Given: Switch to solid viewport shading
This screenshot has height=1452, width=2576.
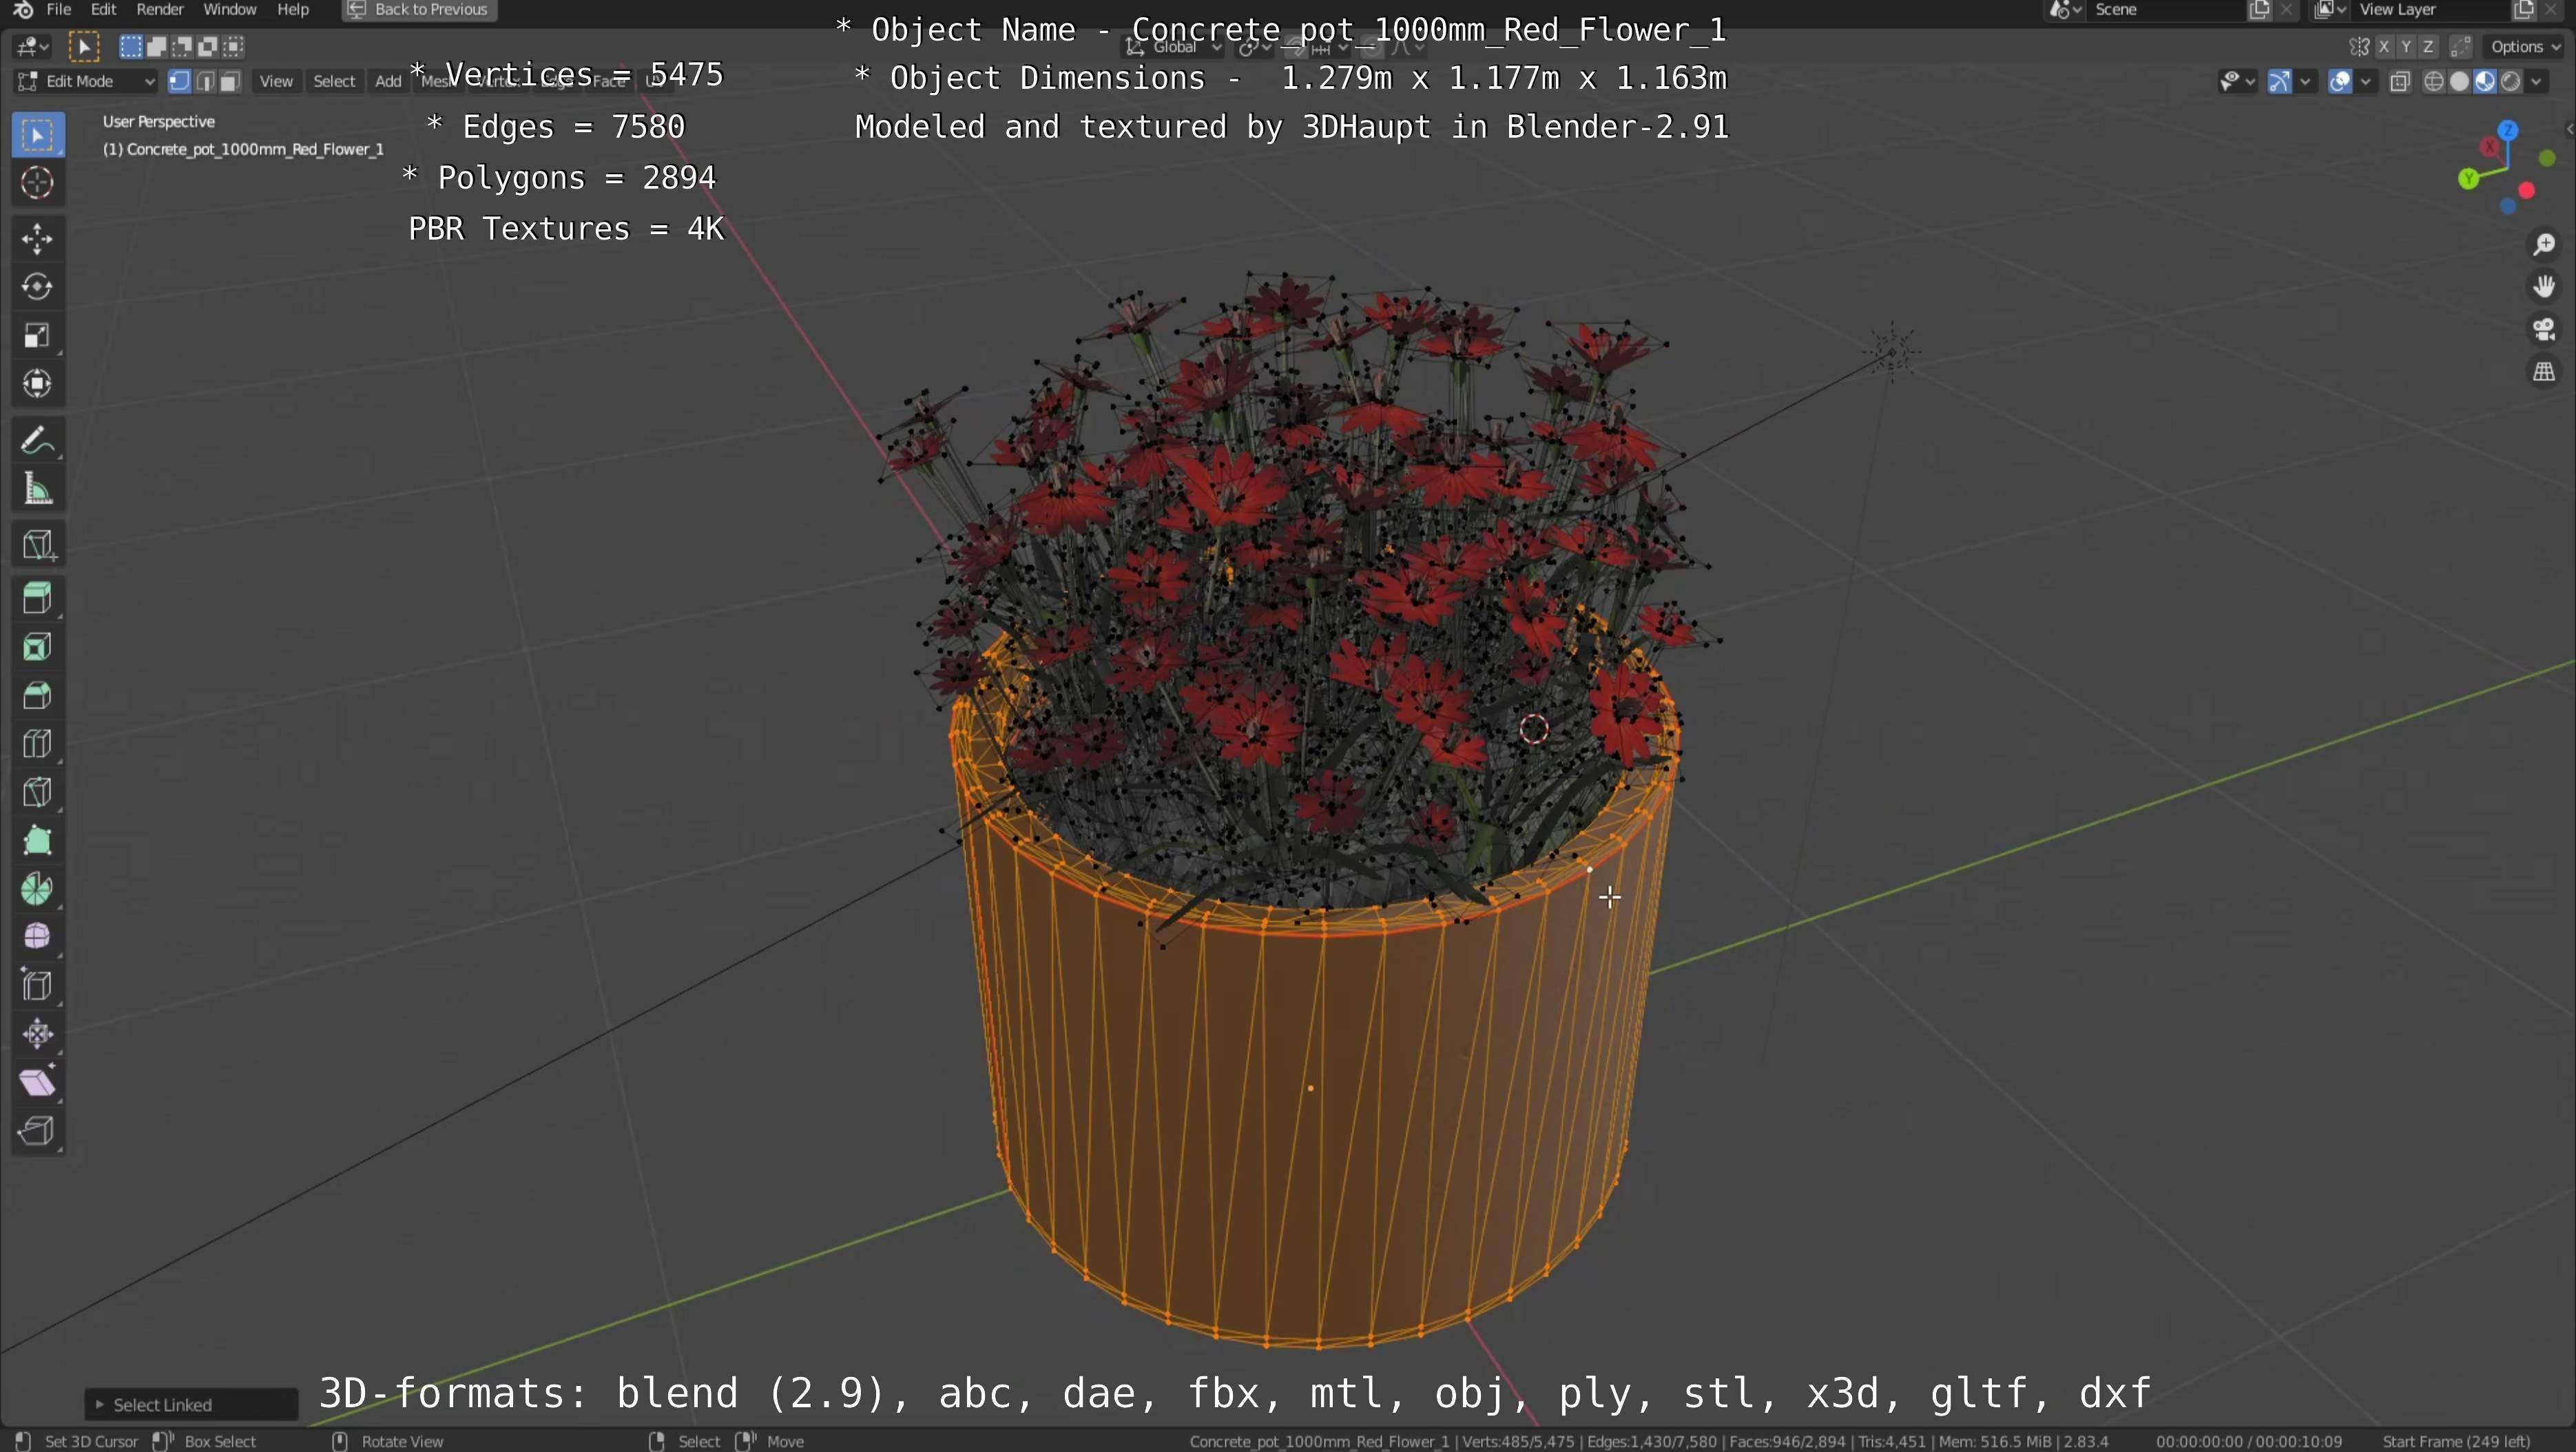Looking at the screenshot, I should [x=2460, y=82].
